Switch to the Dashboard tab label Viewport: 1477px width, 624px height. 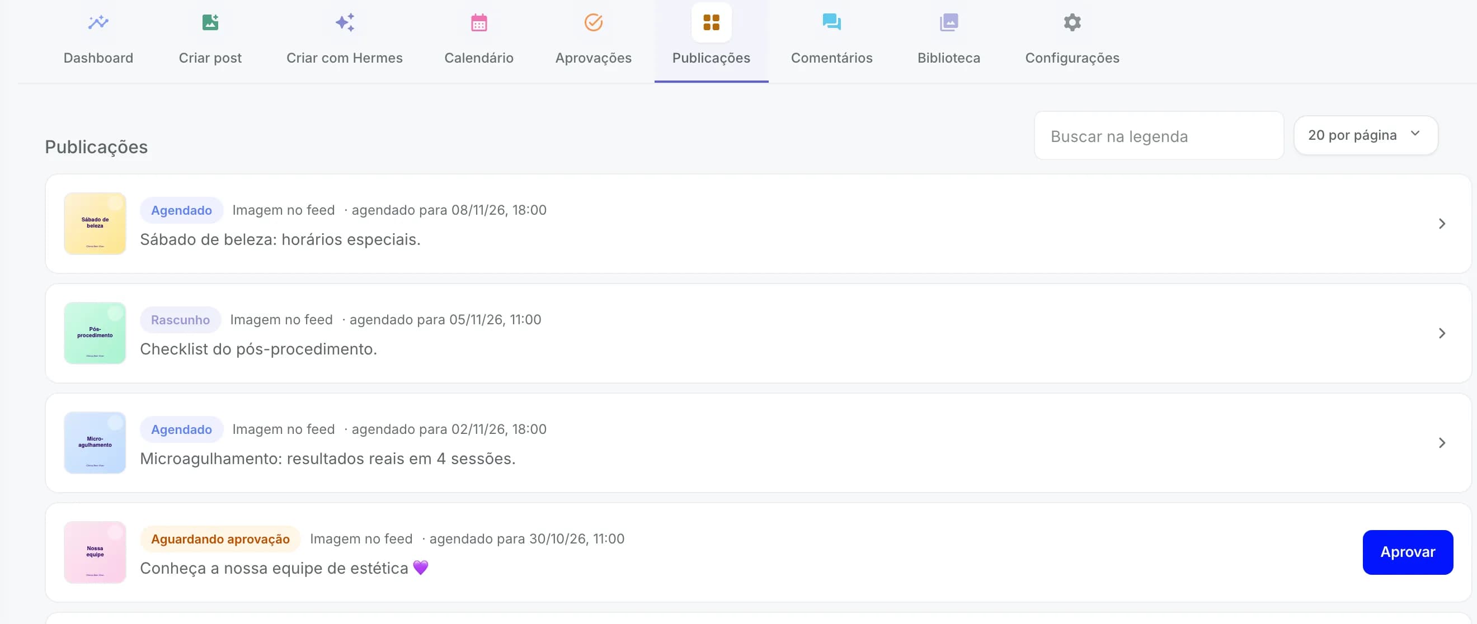98,58
